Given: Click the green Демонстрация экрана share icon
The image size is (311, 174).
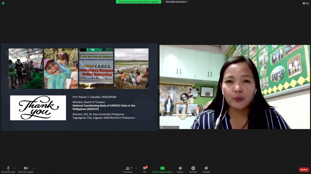Looking at the screenshot, I should pyautogui.click(x=162, y=169).
